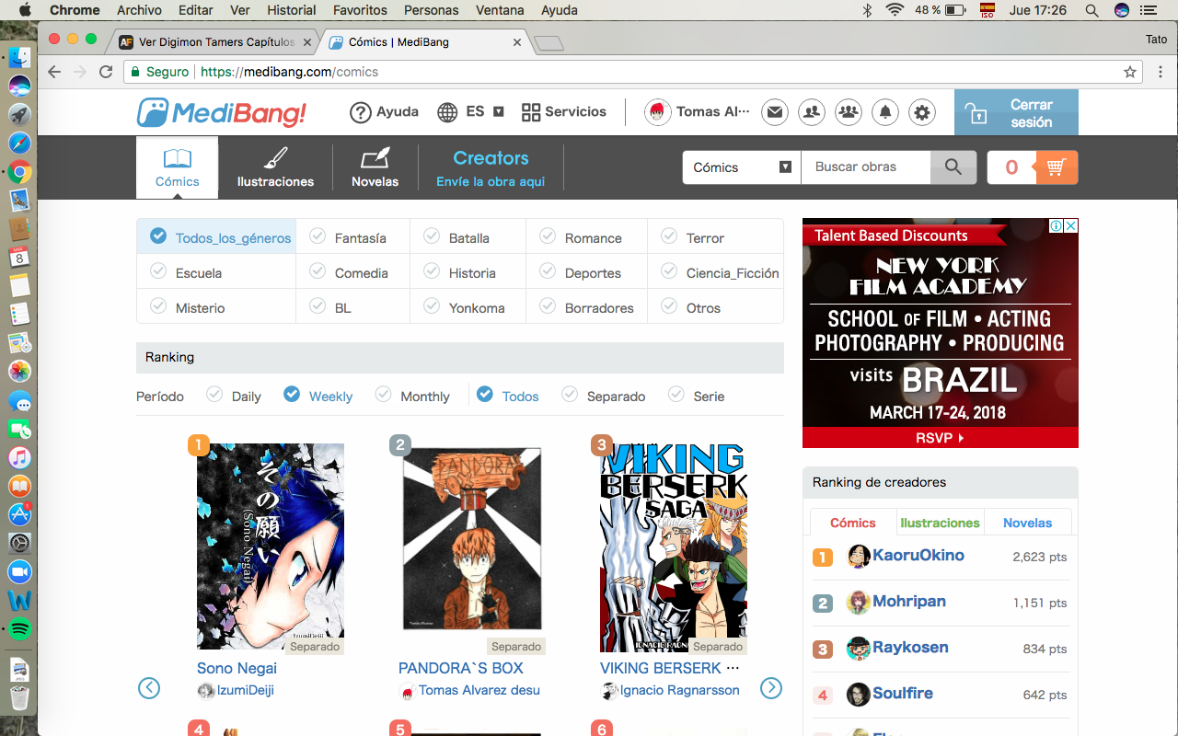Click the Chrome address bar URL

coord(289,72)
